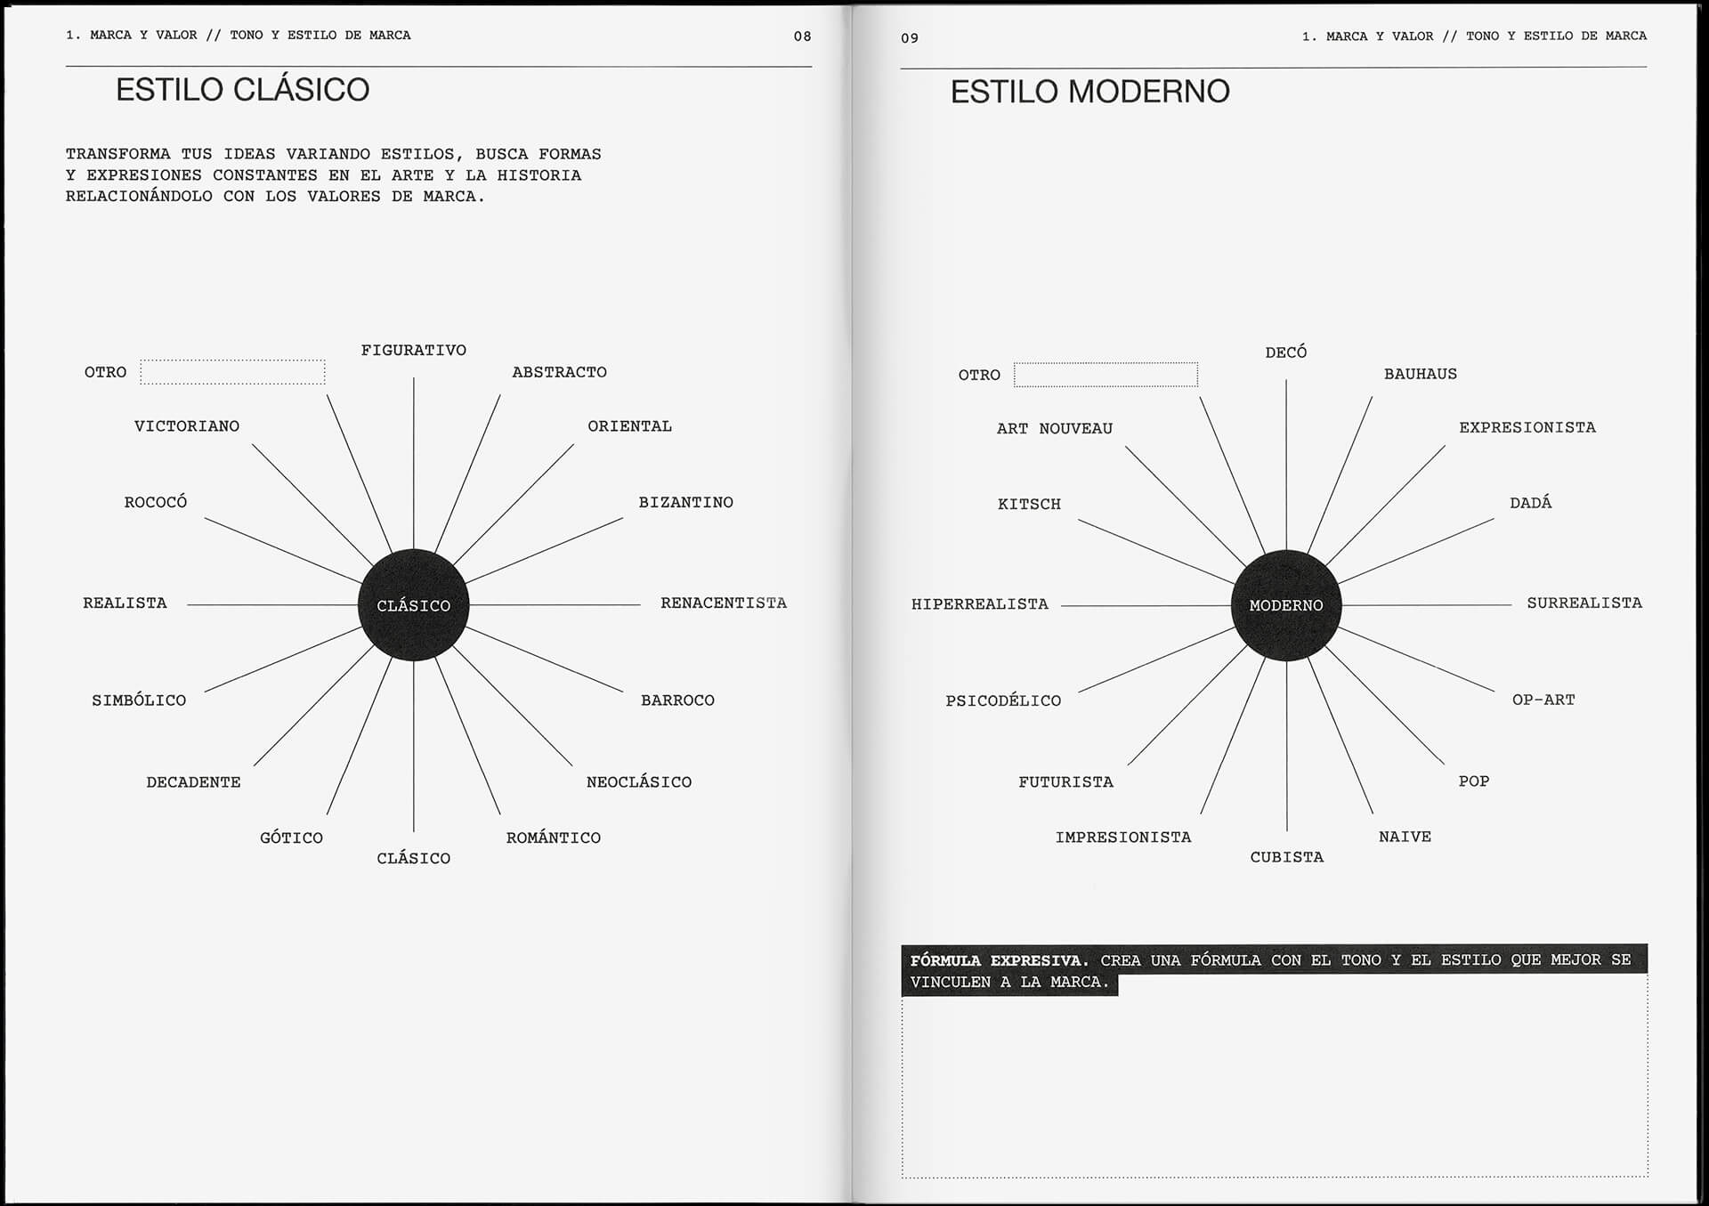Click the ABSTRACTO label
Screen dimensions: 1709x1206
coord(559,372)
